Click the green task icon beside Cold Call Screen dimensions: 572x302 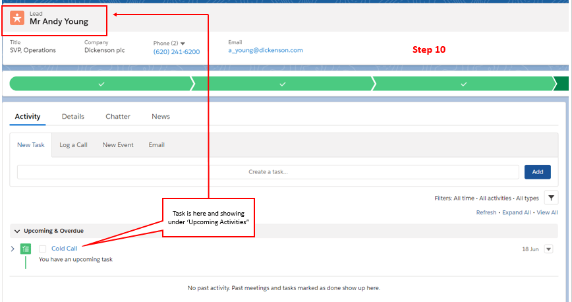(x=26, y=249)
